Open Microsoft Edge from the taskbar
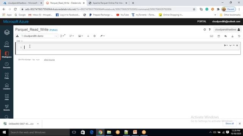Image resolution: width=243 pixels, height=136 pixels. [x=92, y=132]
